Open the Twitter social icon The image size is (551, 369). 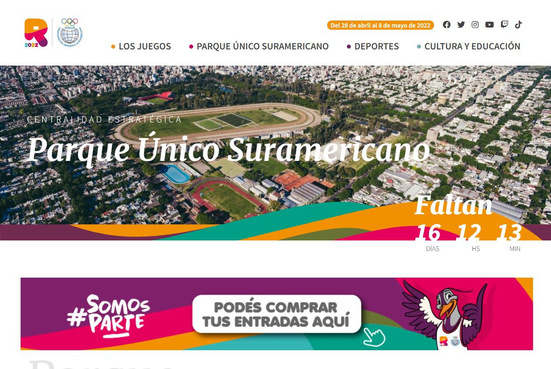(461, 25)
